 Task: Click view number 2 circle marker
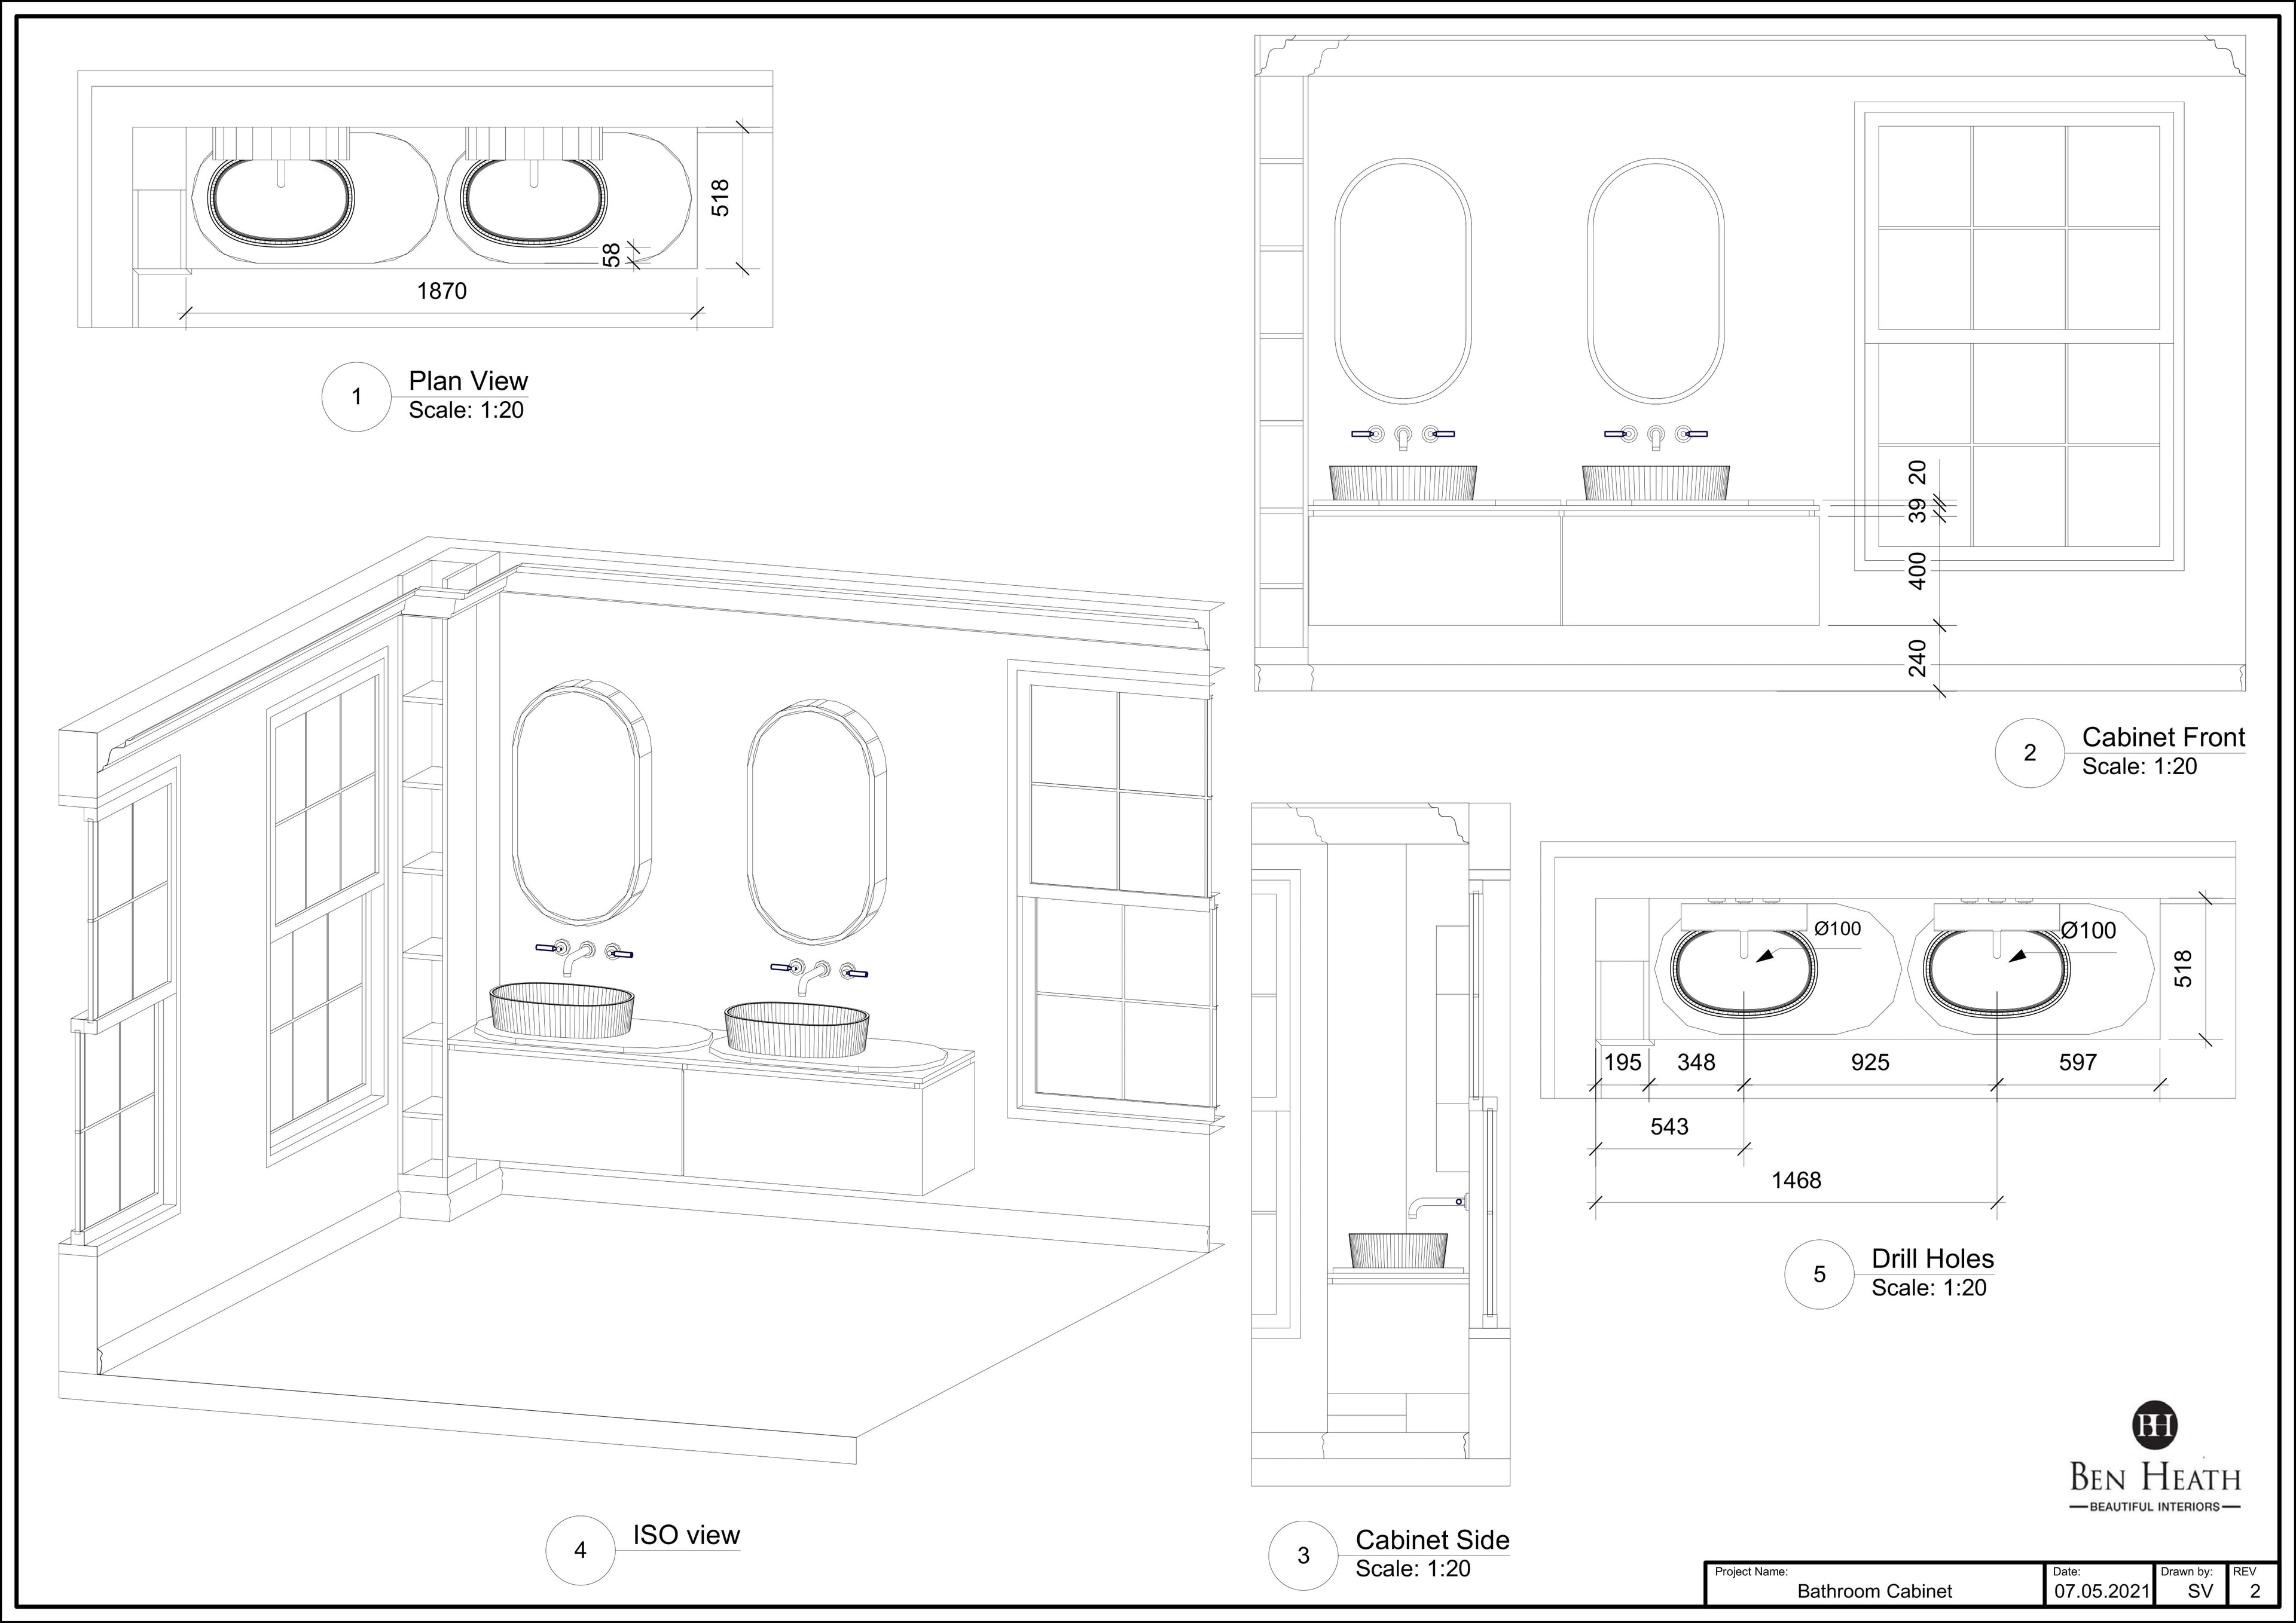click(x=2029, y=753)
